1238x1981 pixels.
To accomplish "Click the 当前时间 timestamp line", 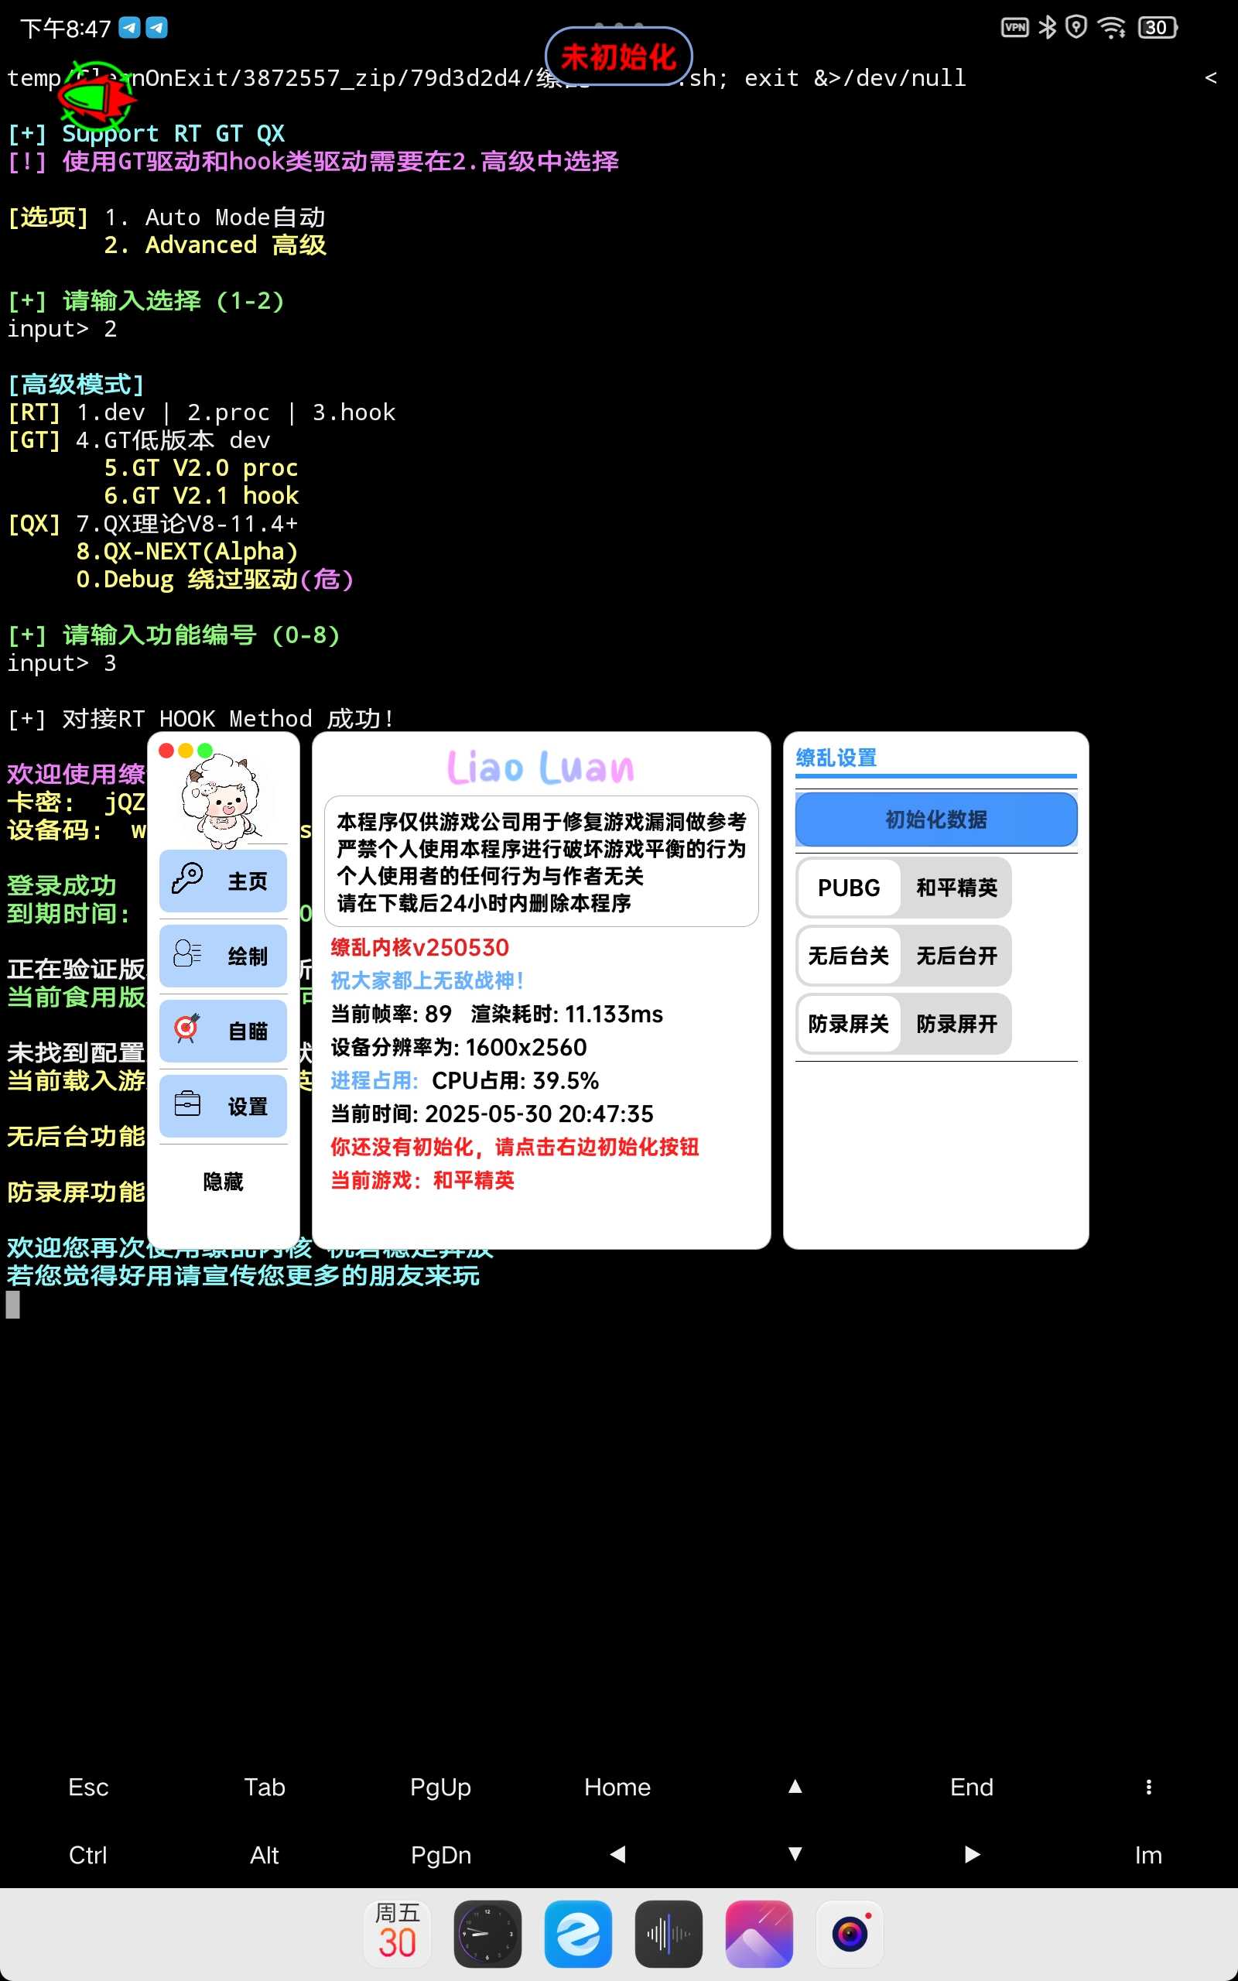I will pos(492,1114).
